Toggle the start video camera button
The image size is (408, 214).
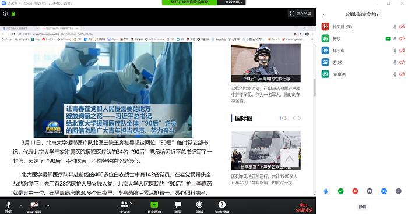pos(34,205)
